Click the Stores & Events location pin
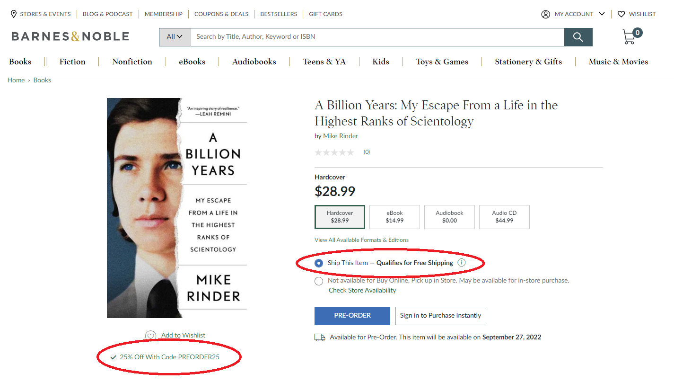 tap(14, 14)
